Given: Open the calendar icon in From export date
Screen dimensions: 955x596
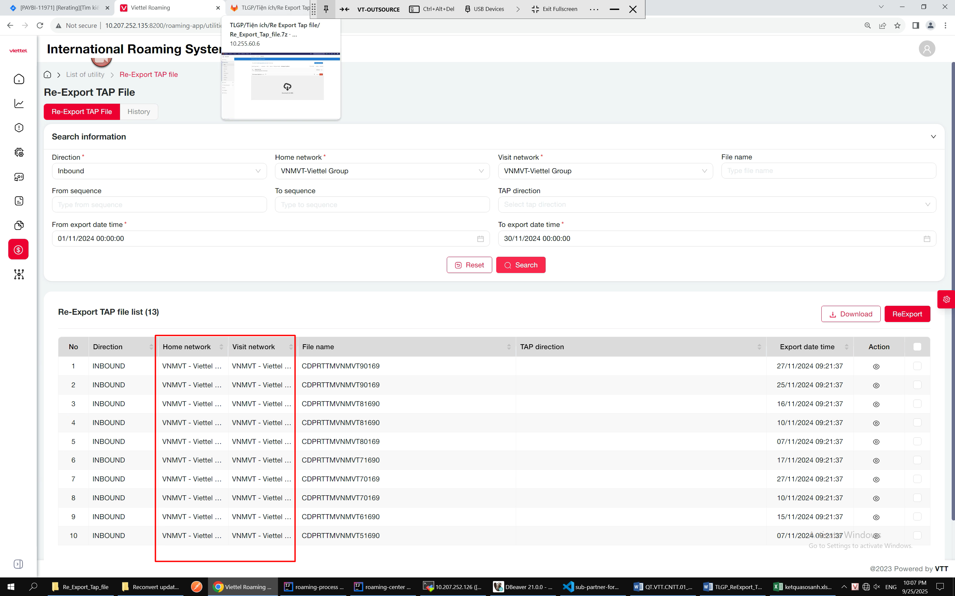Looking at the screenshot, I should pos(480,239).
